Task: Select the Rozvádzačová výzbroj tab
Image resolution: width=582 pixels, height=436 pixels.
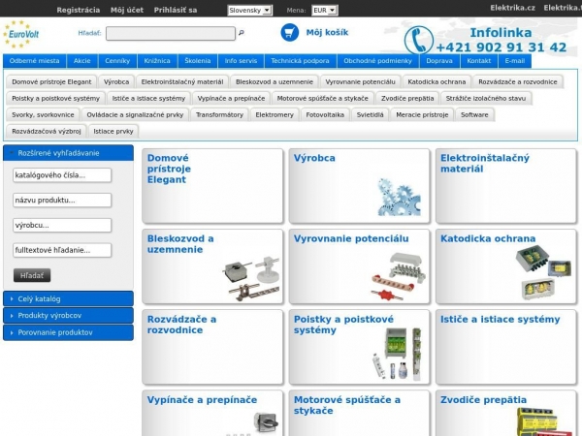Action: coord(47,131)
